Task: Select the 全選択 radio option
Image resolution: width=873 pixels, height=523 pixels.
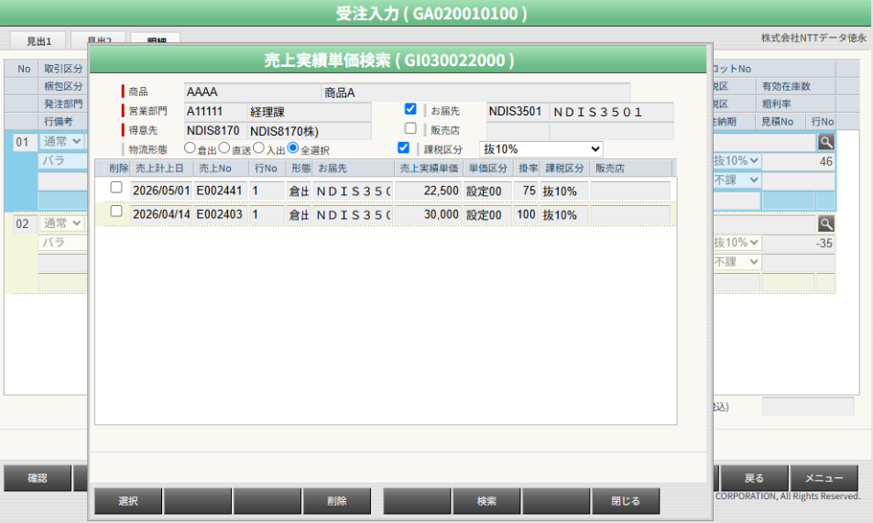Action: click(x=293, y=147)
